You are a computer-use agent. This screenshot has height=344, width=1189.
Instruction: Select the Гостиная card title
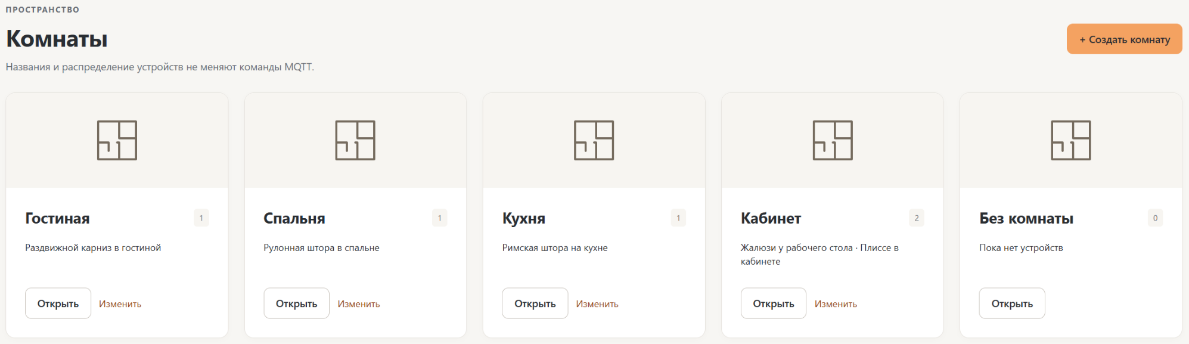tap(57, 218)
